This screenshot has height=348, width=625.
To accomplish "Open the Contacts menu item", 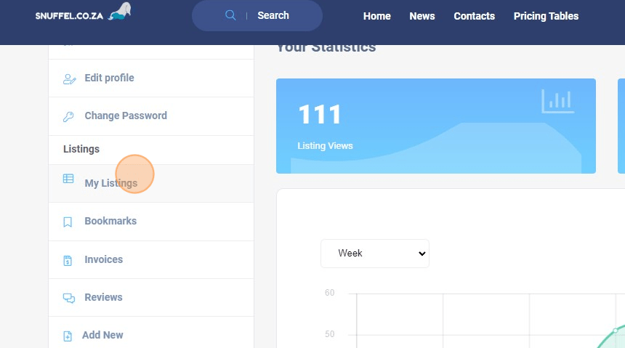I will pos(474,16).
